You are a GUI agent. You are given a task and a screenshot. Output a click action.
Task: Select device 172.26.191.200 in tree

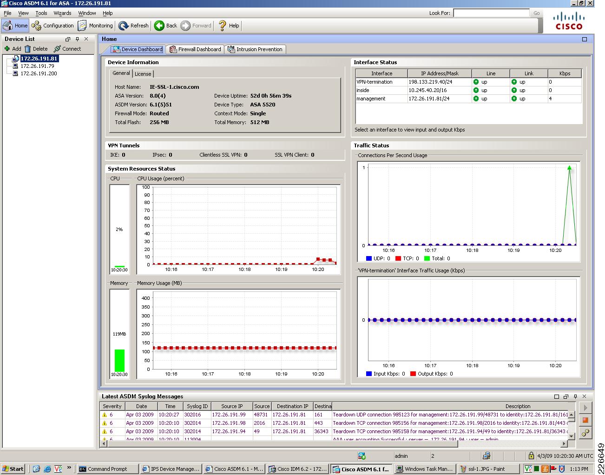(39, 73)
